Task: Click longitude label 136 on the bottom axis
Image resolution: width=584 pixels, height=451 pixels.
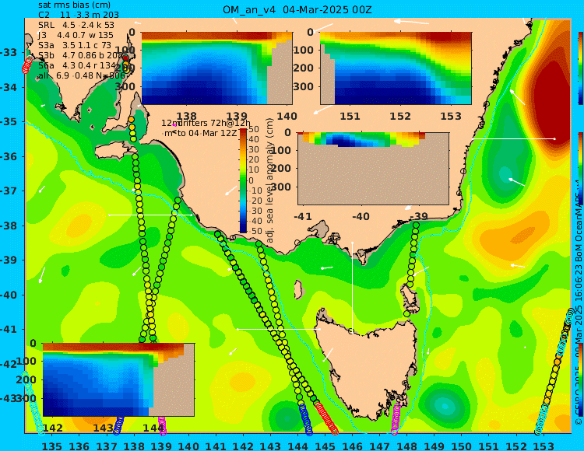Action: tap(79, 446)
